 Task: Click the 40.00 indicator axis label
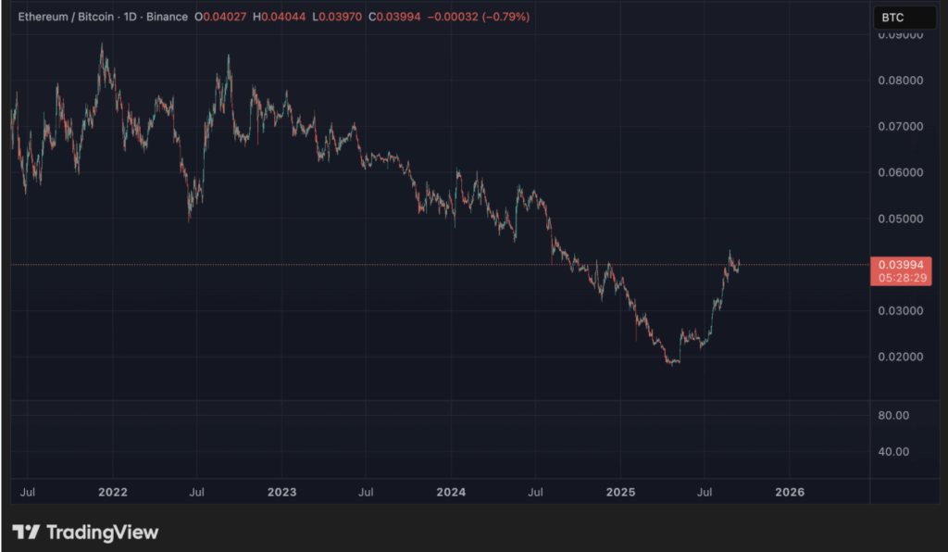click(893, 452)
